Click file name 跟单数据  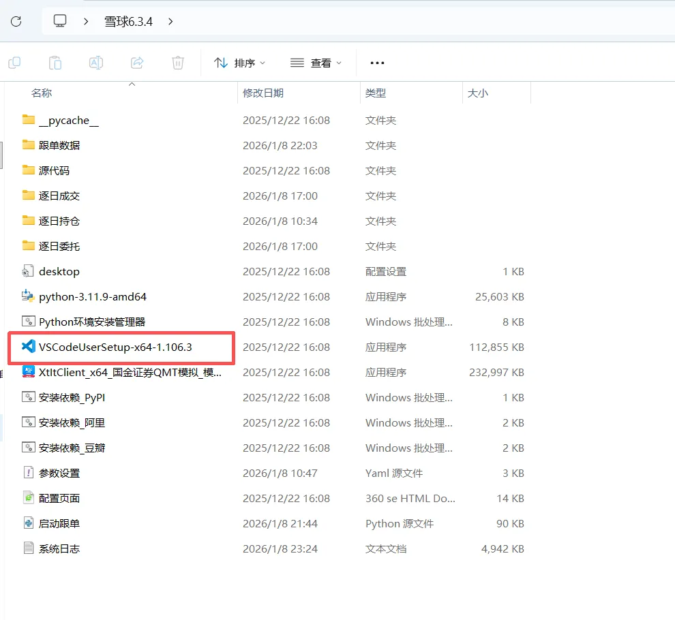59,145
